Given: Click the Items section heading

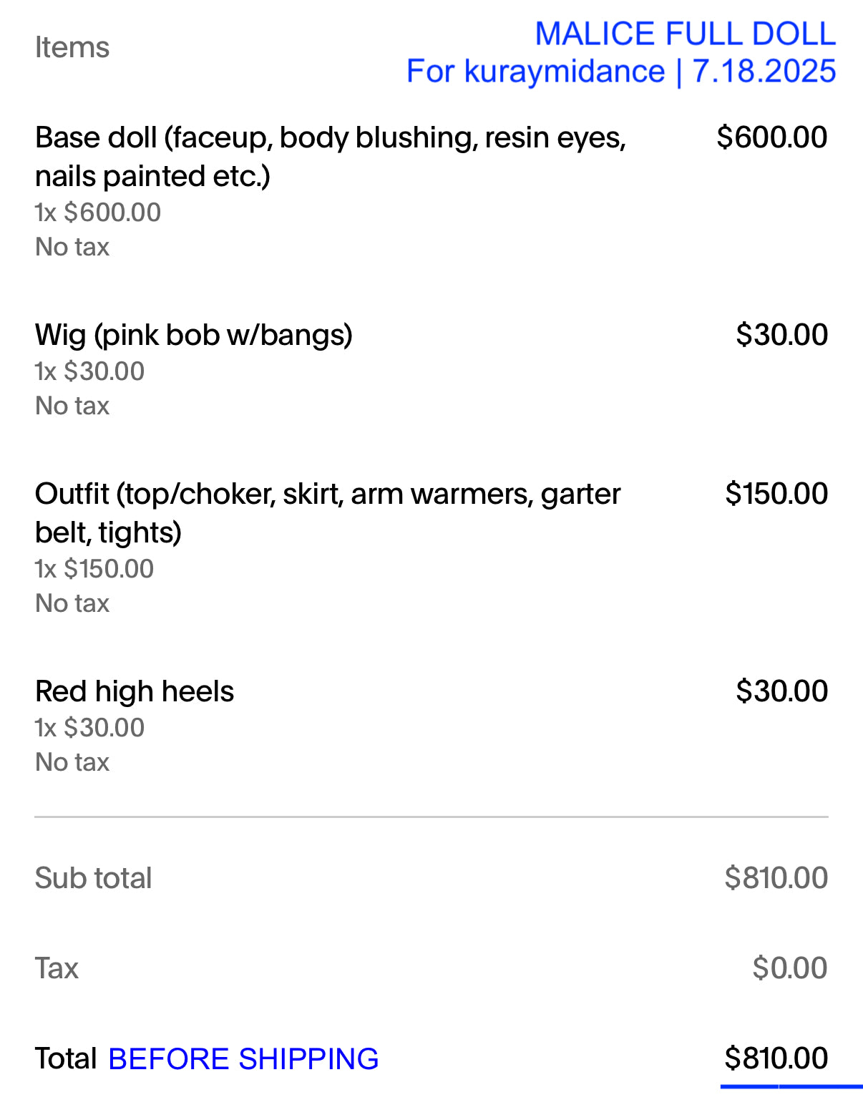Looking at the screenshot, I should pyautogui.click(x=72, y=48).
